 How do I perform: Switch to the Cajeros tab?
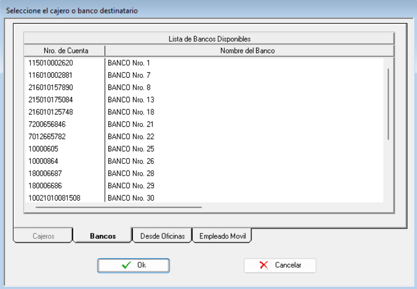(43, 236)
